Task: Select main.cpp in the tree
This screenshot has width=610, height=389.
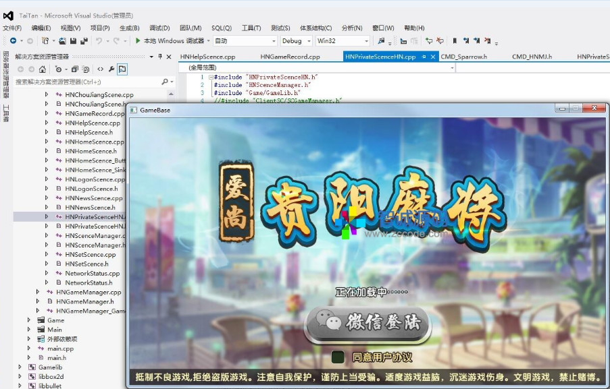Action: pyautogui.click(x=60, y=349)
